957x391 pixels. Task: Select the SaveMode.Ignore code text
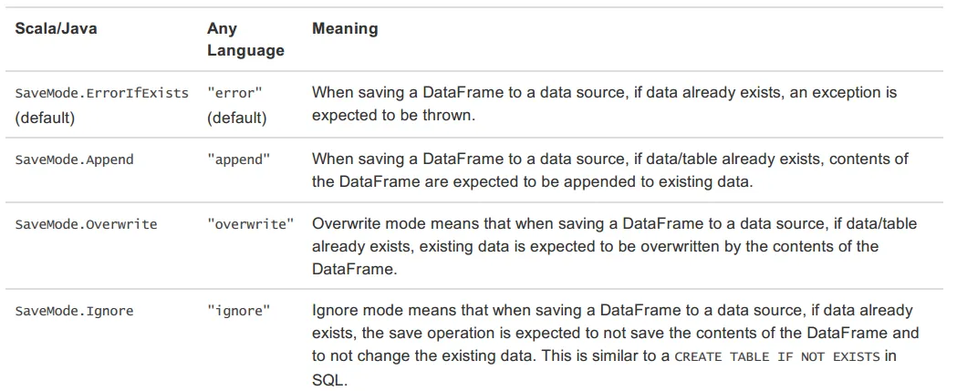click(75, 311)
